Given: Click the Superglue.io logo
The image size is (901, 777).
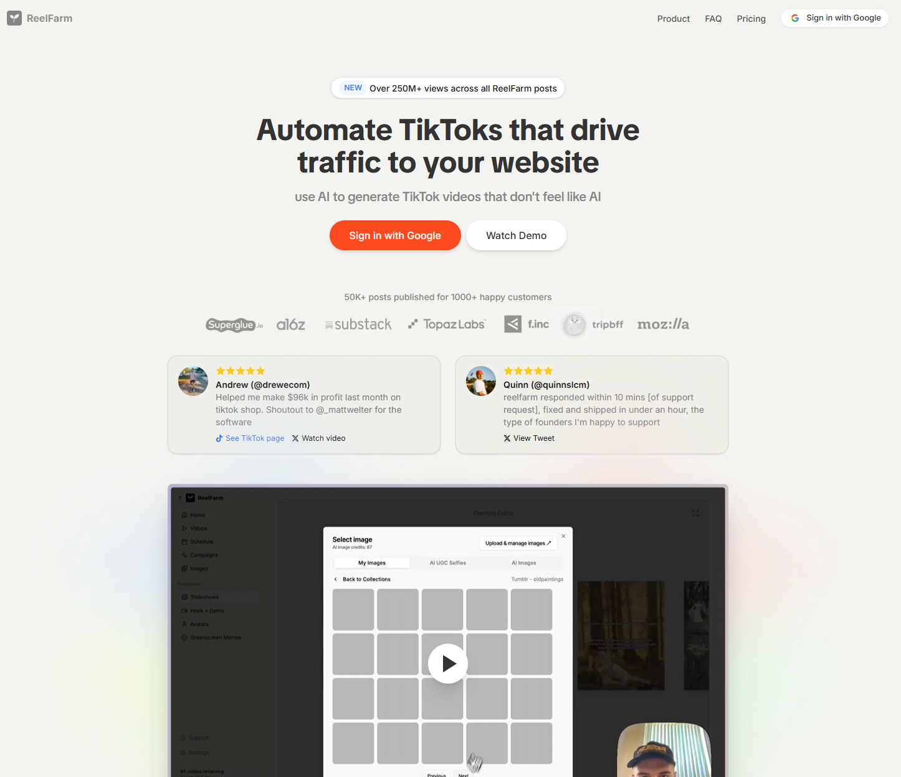Looking at the screenshot, I should (x=234, y=324).
